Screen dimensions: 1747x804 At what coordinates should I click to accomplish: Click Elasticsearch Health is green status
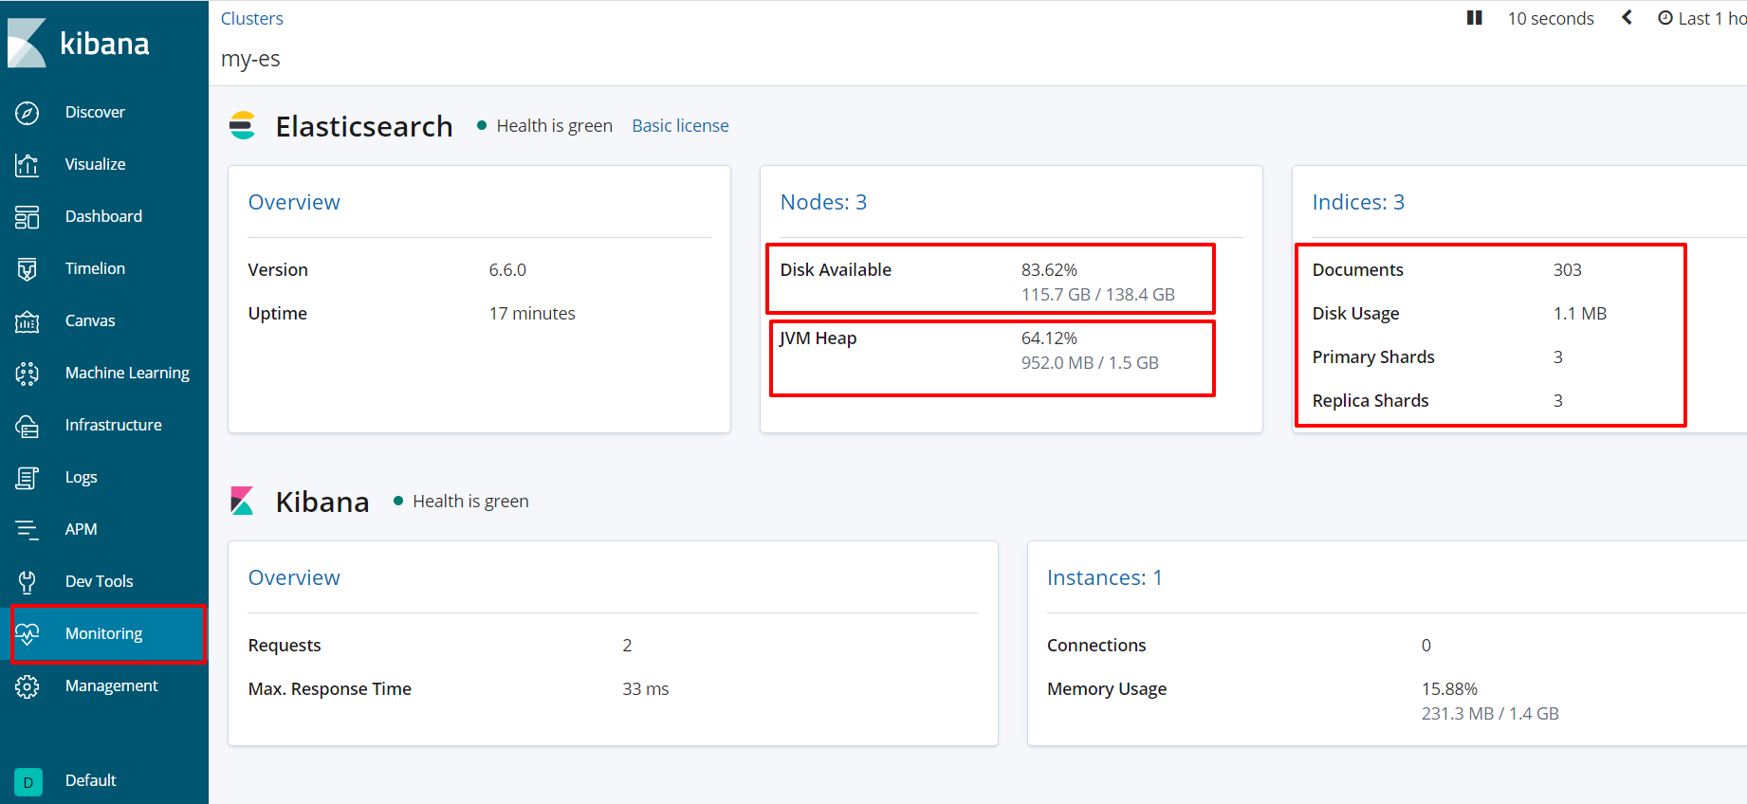point(554,125)
